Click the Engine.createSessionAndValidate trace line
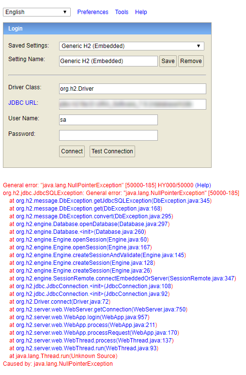Viewport: 246px width, 375px height. pos(98,255)
